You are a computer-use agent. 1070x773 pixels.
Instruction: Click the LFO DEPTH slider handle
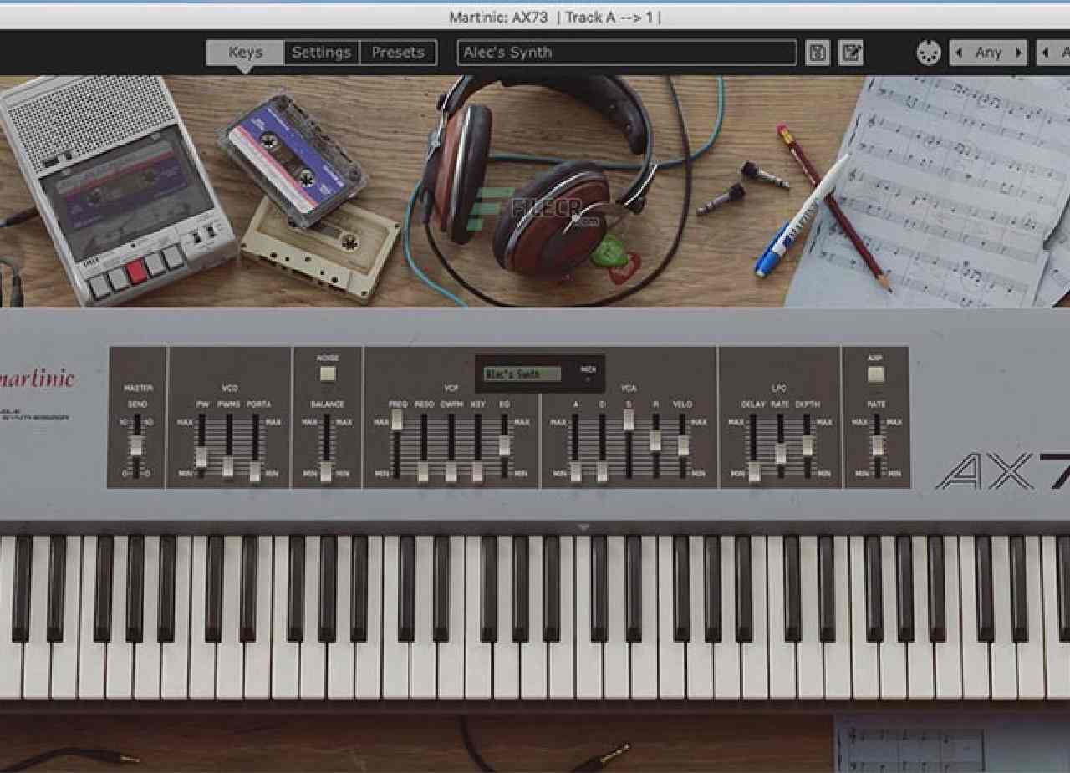point(808,445)
